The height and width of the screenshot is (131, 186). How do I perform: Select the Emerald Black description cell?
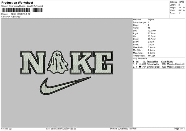[153, 67]
